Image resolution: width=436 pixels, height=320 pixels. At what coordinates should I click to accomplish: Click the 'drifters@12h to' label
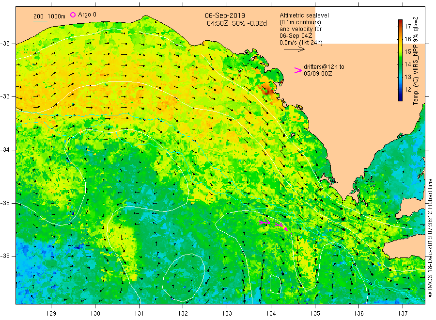coord(324,67)
